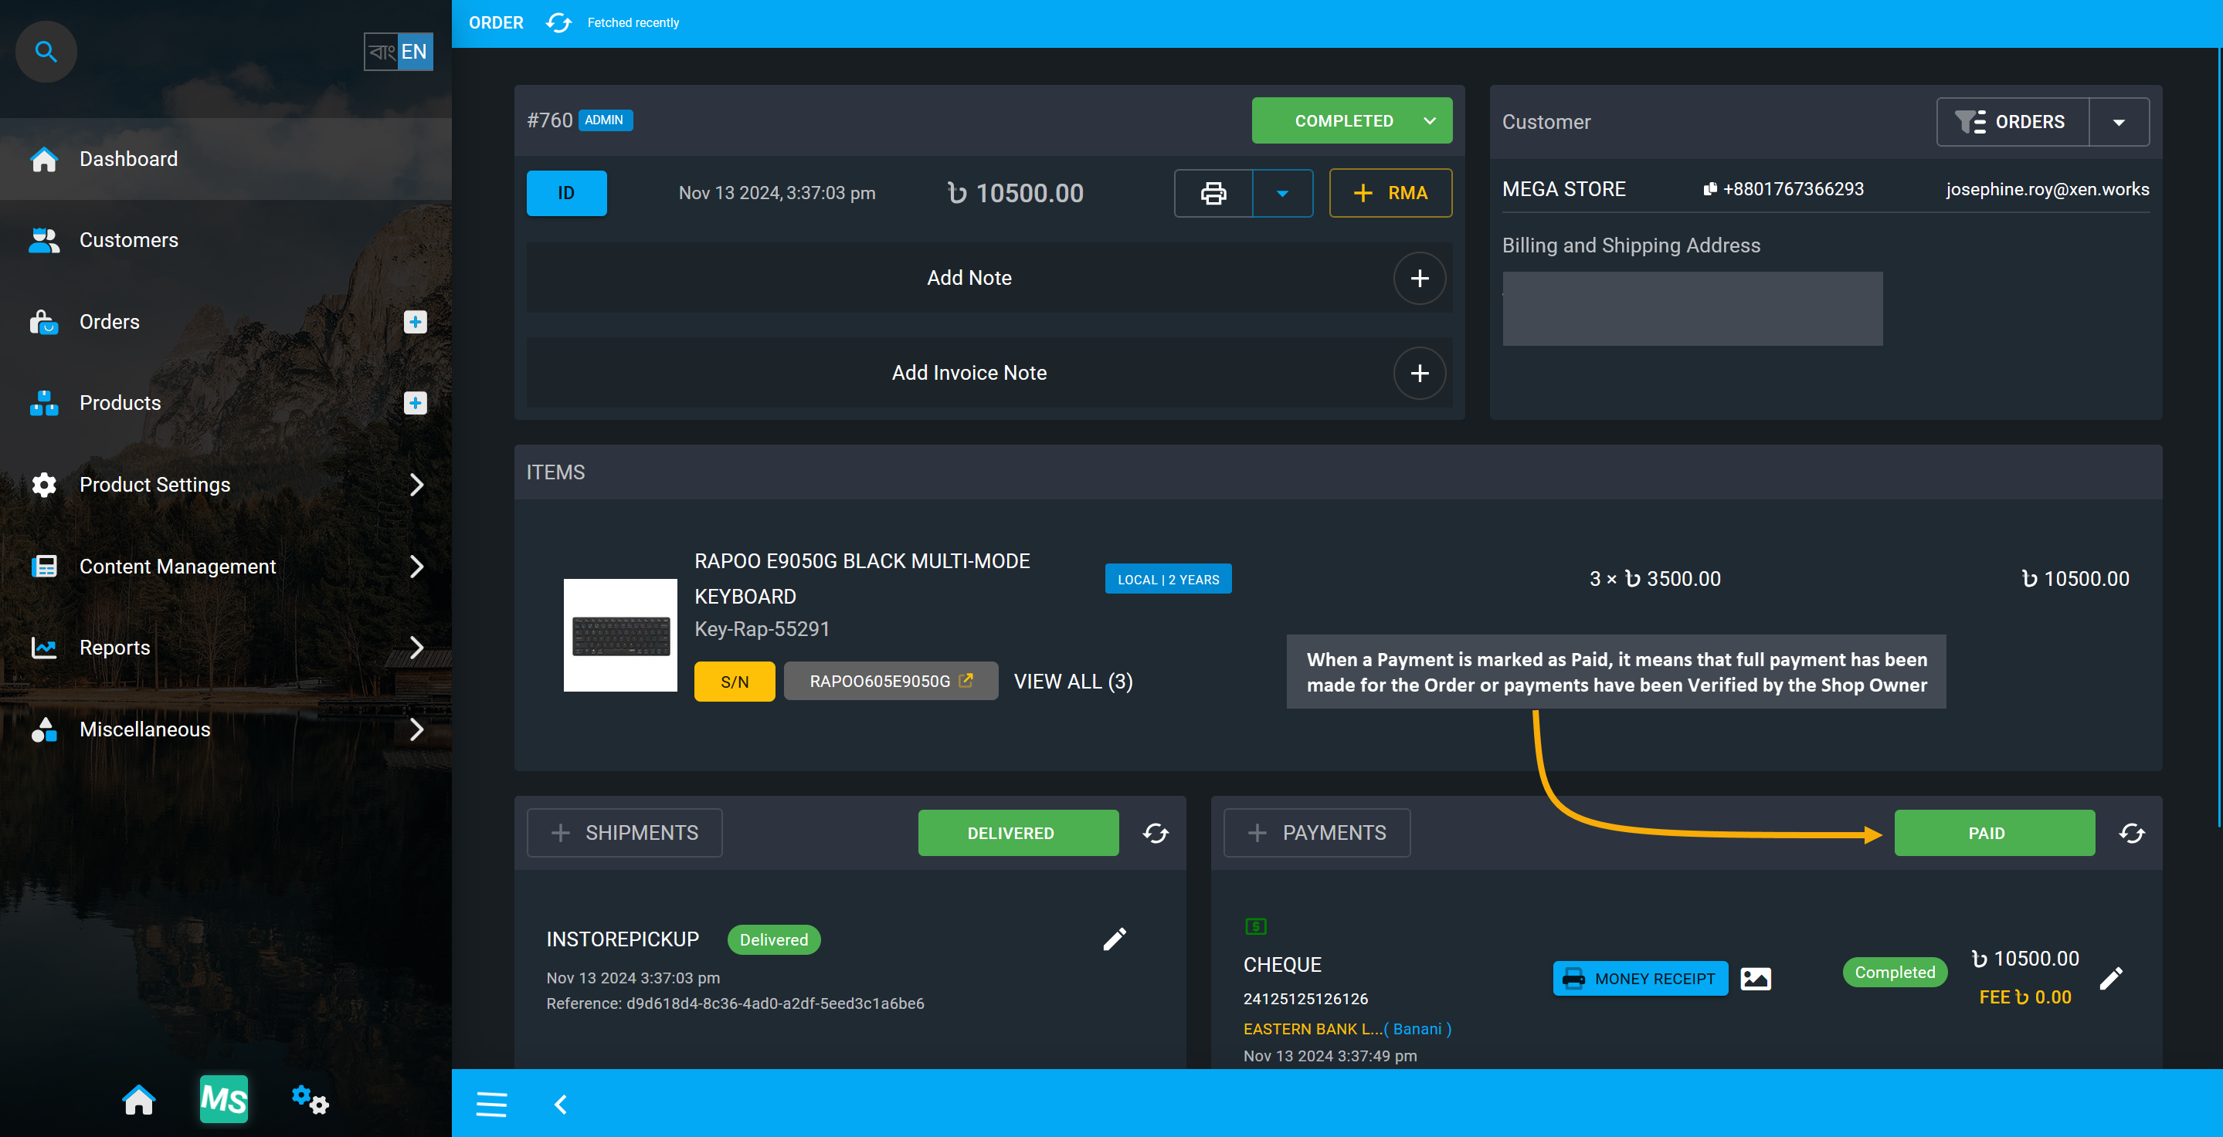This screenshot has height=1137, width=2223.
Task: Click the refresh icon next to PAYMENTS
Action: (x=2129, y=832)
